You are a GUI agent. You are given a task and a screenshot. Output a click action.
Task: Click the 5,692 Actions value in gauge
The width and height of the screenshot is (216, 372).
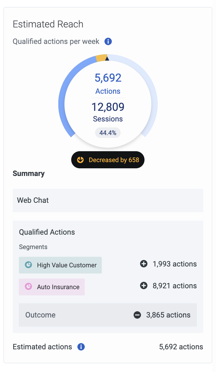click(x=108, y=78)
